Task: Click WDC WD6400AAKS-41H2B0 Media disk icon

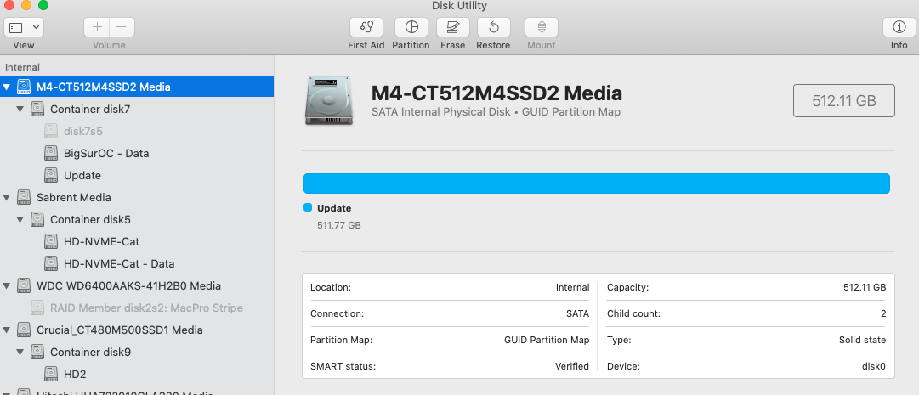Action: pos(24,286)
